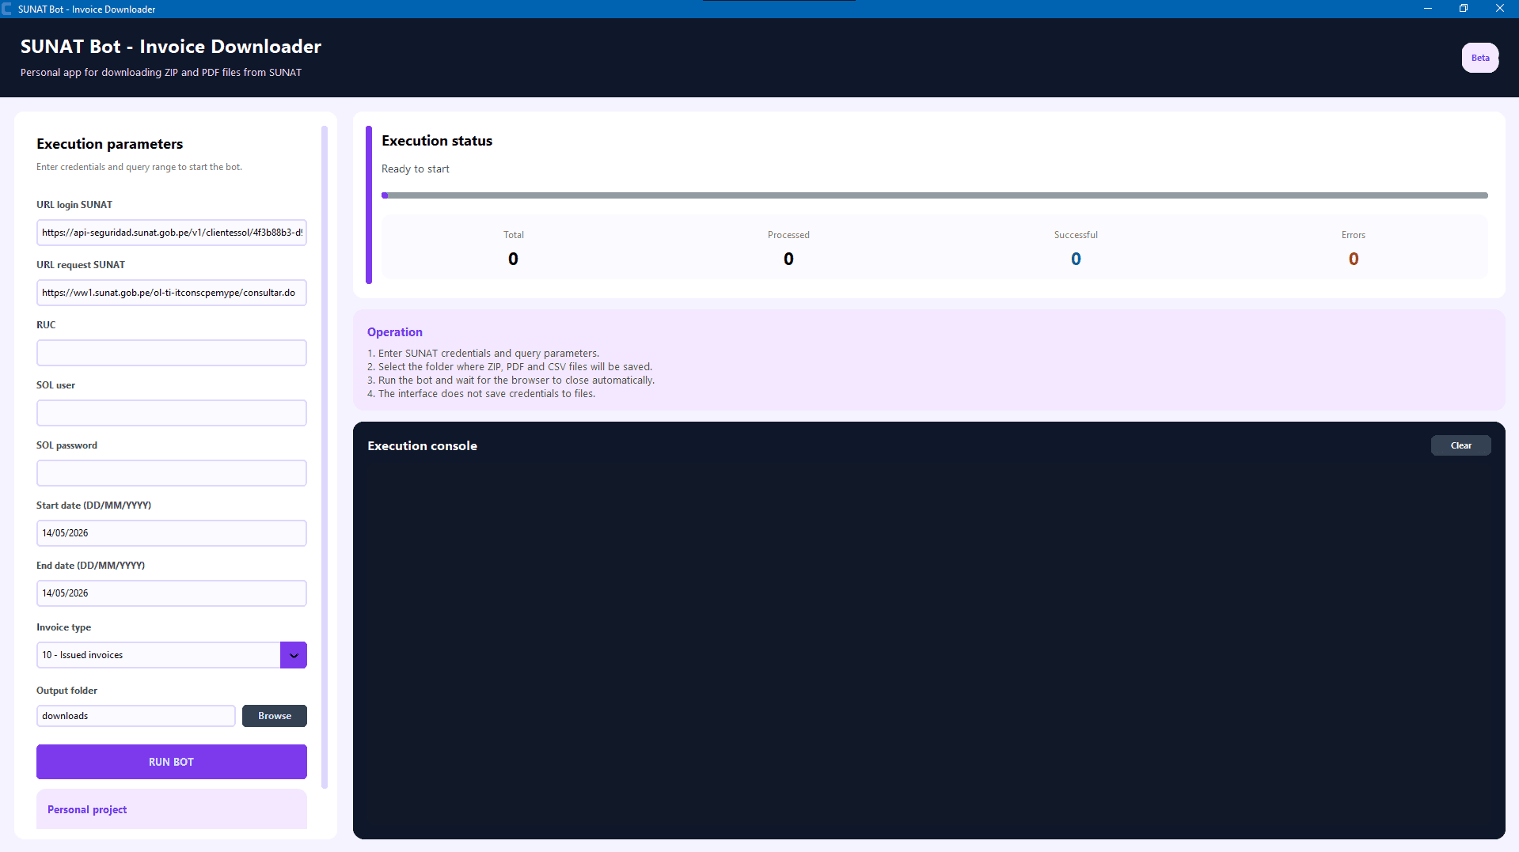Click the Beta badge
This screenshot has height=852, width=1519.
pos(1479,58)
